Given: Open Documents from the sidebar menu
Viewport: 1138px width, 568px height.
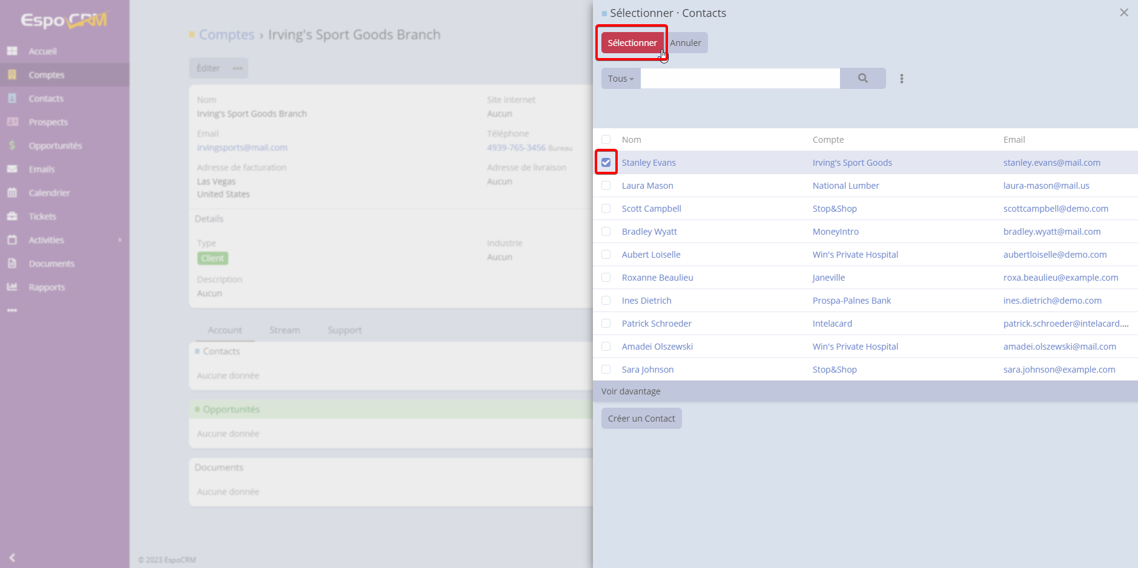Looking at the screenshot, I should coord(51,264).
